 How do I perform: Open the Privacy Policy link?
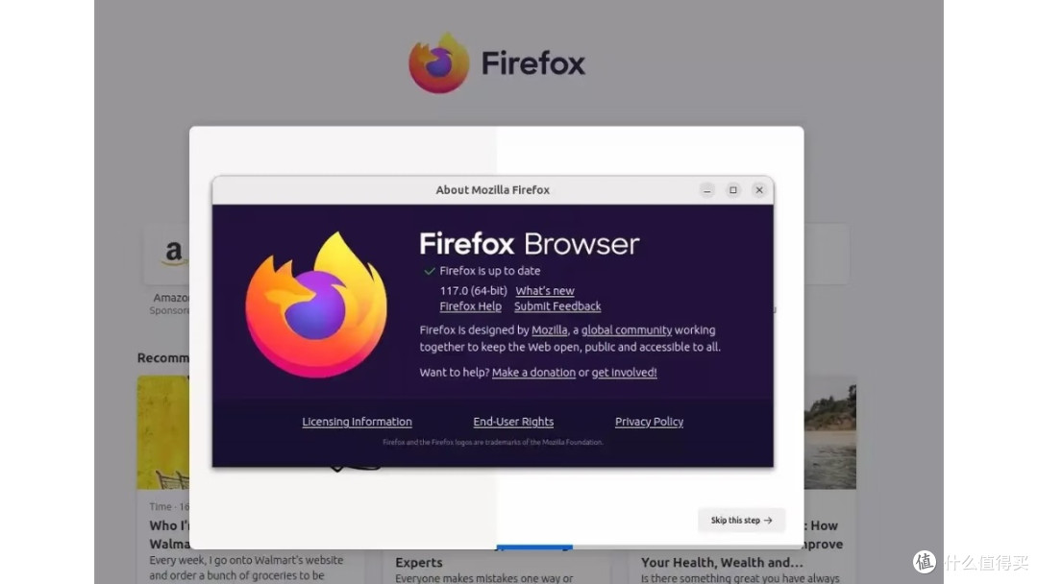tap(649, 422)
